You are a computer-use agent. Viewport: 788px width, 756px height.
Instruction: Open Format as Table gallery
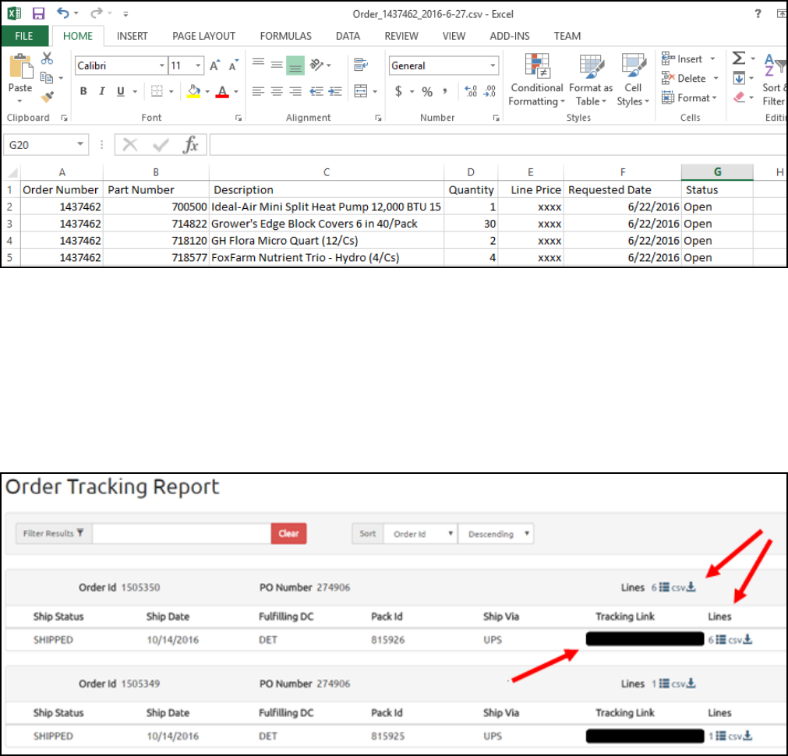[591, 80]
